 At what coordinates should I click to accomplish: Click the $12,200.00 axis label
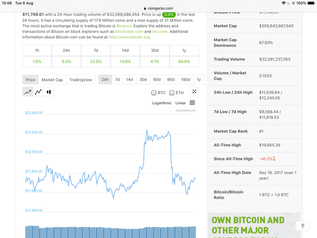pos(34,132)
